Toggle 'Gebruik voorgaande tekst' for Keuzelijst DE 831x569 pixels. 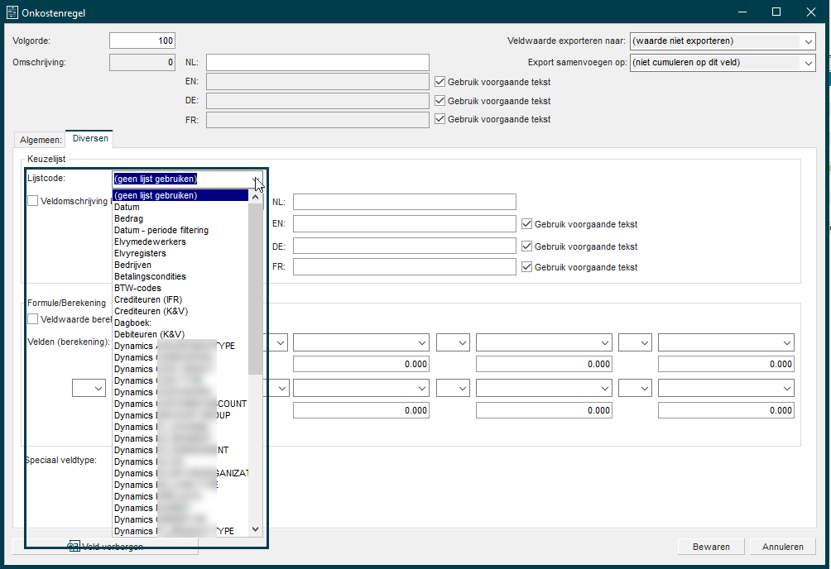526,246
